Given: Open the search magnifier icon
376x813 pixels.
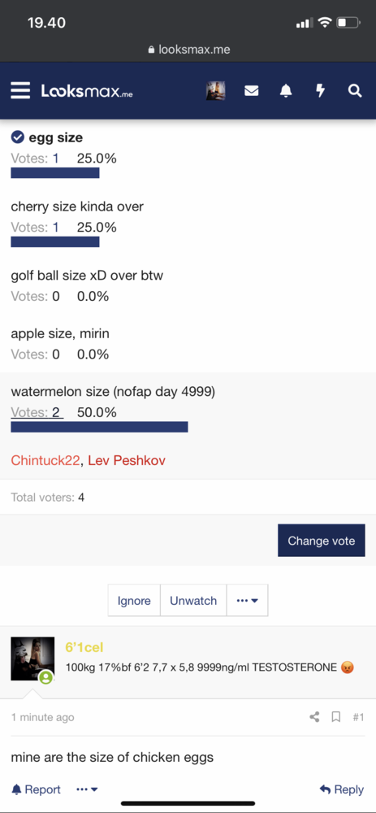Looking at the screenshot, I should pos(355,91).
